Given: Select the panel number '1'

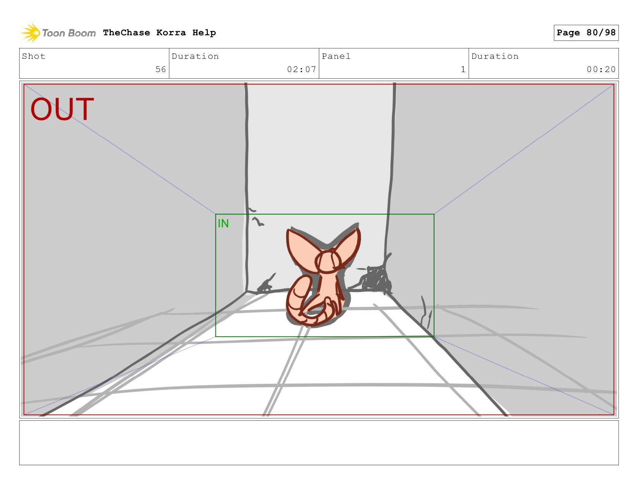Looking at the screenshot, I should click(463, 69).
